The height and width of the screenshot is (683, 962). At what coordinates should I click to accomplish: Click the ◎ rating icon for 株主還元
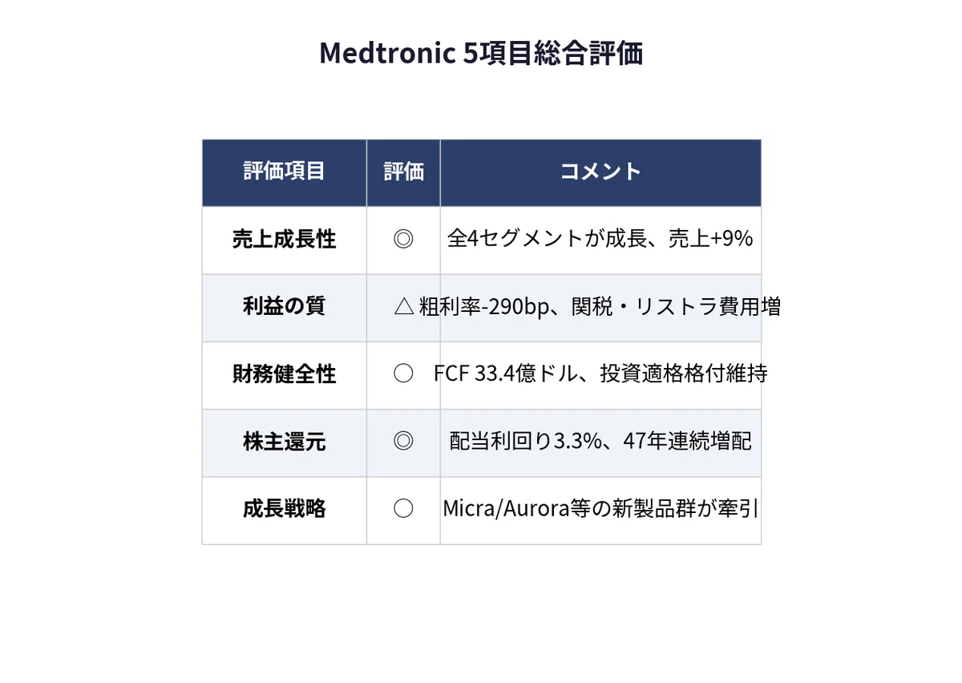403,442
